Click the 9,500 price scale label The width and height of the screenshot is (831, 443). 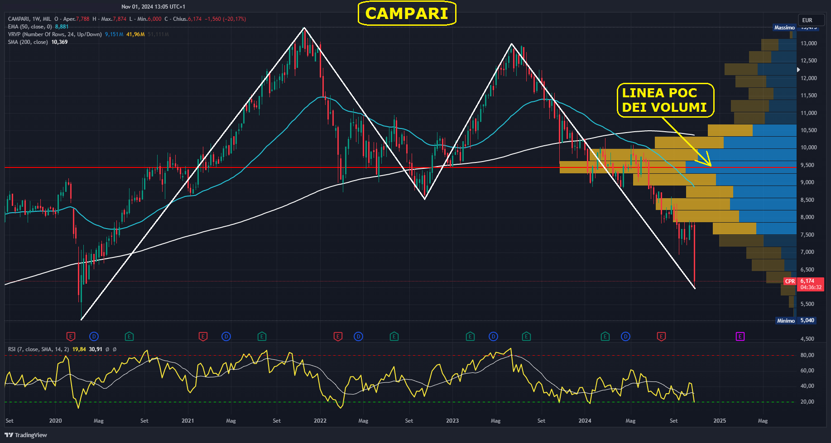807,165
